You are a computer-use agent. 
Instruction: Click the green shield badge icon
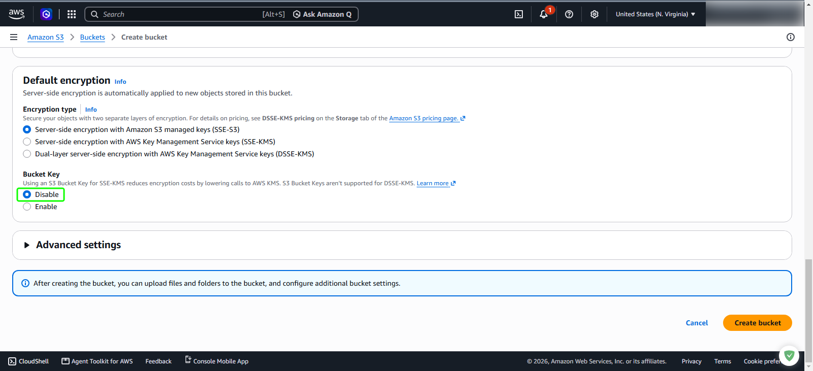(789, 356)
